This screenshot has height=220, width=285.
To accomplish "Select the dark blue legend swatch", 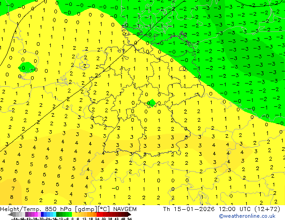I will pos(42,214).
